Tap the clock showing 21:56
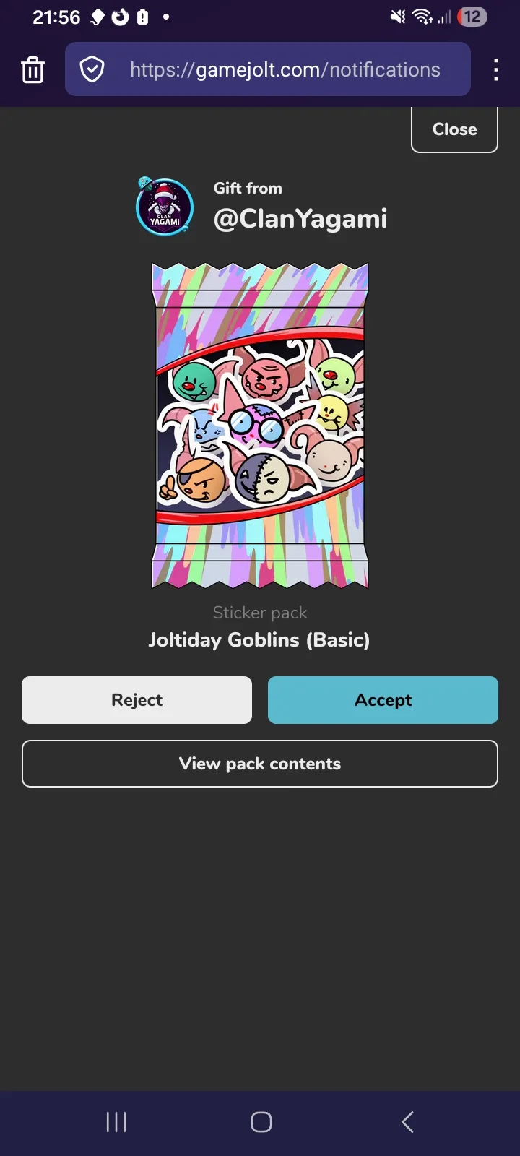 click(x=56, y=17)
